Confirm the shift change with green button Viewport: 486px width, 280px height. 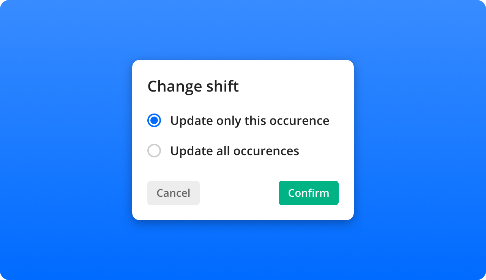tap(309, 193)
